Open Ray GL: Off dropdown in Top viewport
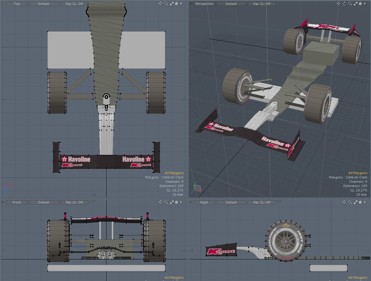 pos(74,4)
